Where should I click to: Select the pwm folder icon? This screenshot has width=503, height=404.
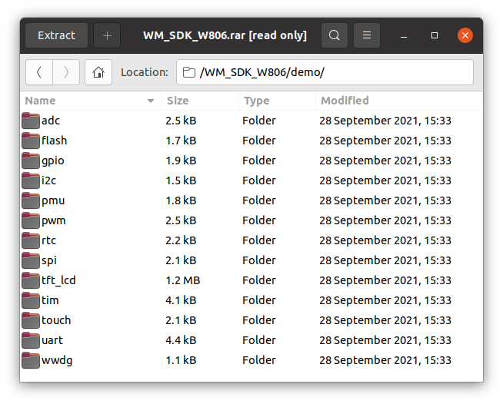[31, 220]
